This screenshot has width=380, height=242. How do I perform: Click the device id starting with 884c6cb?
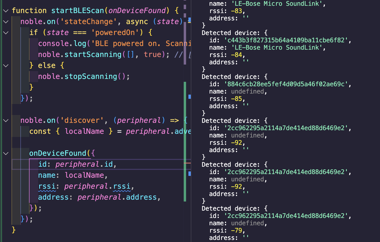[286, 84]
